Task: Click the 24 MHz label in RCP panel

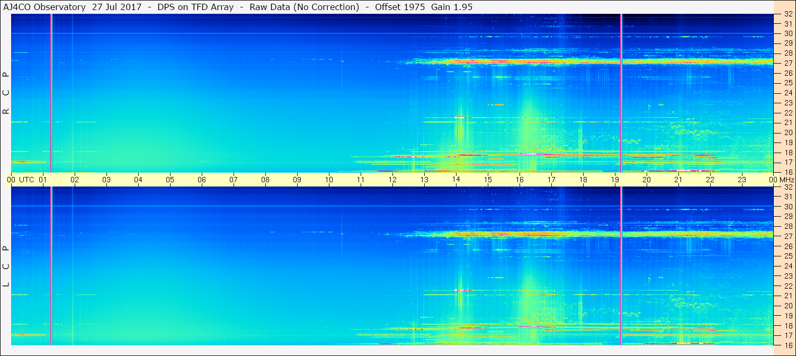Action: point(788,93)
